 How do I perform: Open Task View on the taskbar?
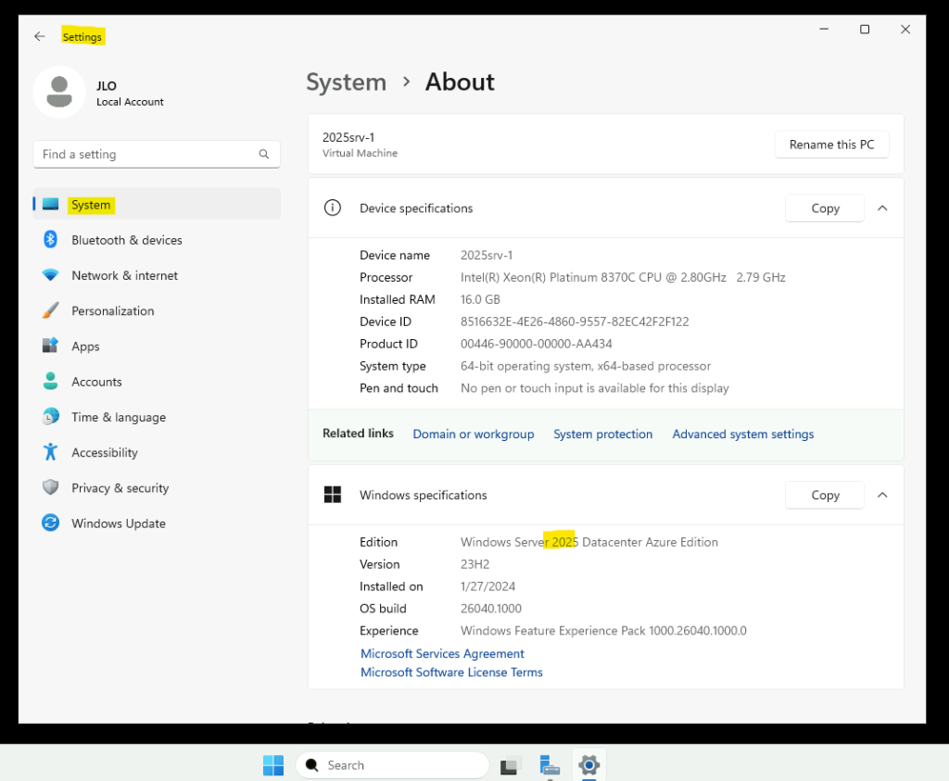coord(511,766)
